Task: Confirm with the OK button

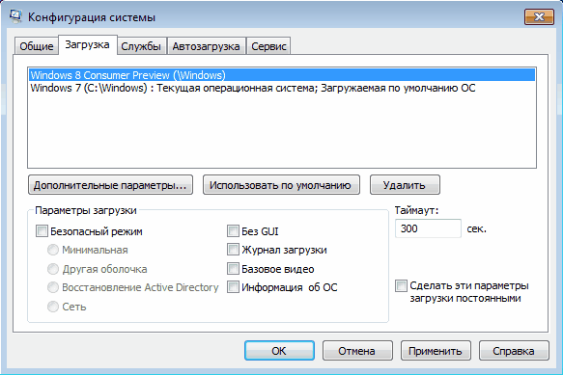Action: click(279, 351)
